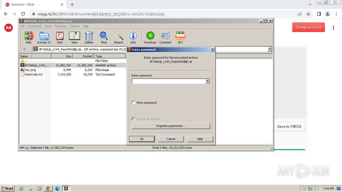This screenshot has width=342, height=192.
Task: Click the MEGA logo
Action: [9, 27]
